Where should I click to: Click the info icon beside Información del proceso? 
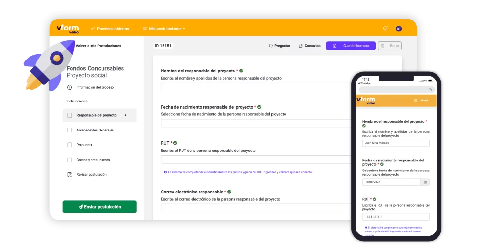tap(70, 87)
